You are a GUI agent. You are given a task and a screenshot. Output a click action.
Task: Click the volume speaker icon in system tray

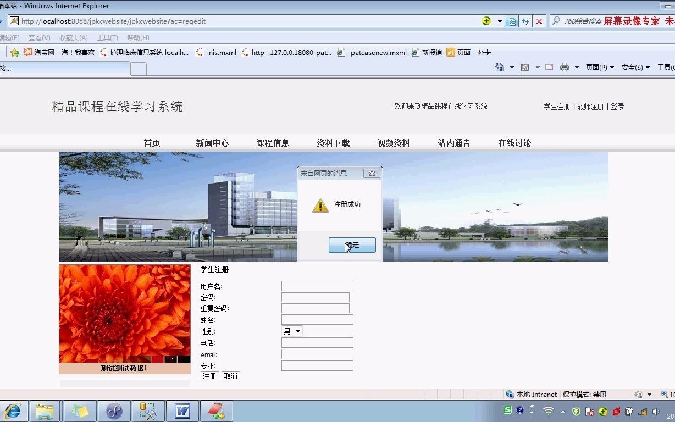[656, 410]
